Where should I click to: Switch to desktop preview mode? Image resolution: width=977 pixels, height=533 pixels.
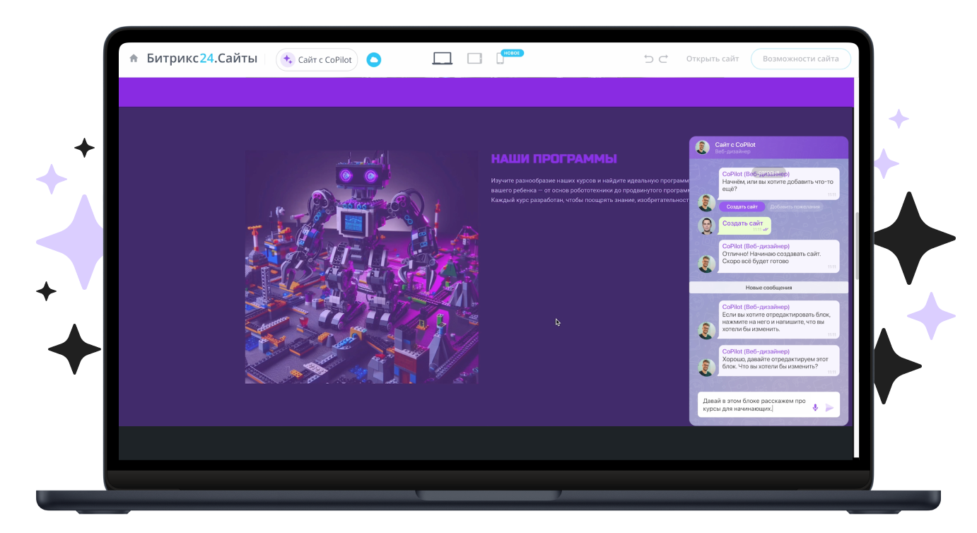[442, 59]
